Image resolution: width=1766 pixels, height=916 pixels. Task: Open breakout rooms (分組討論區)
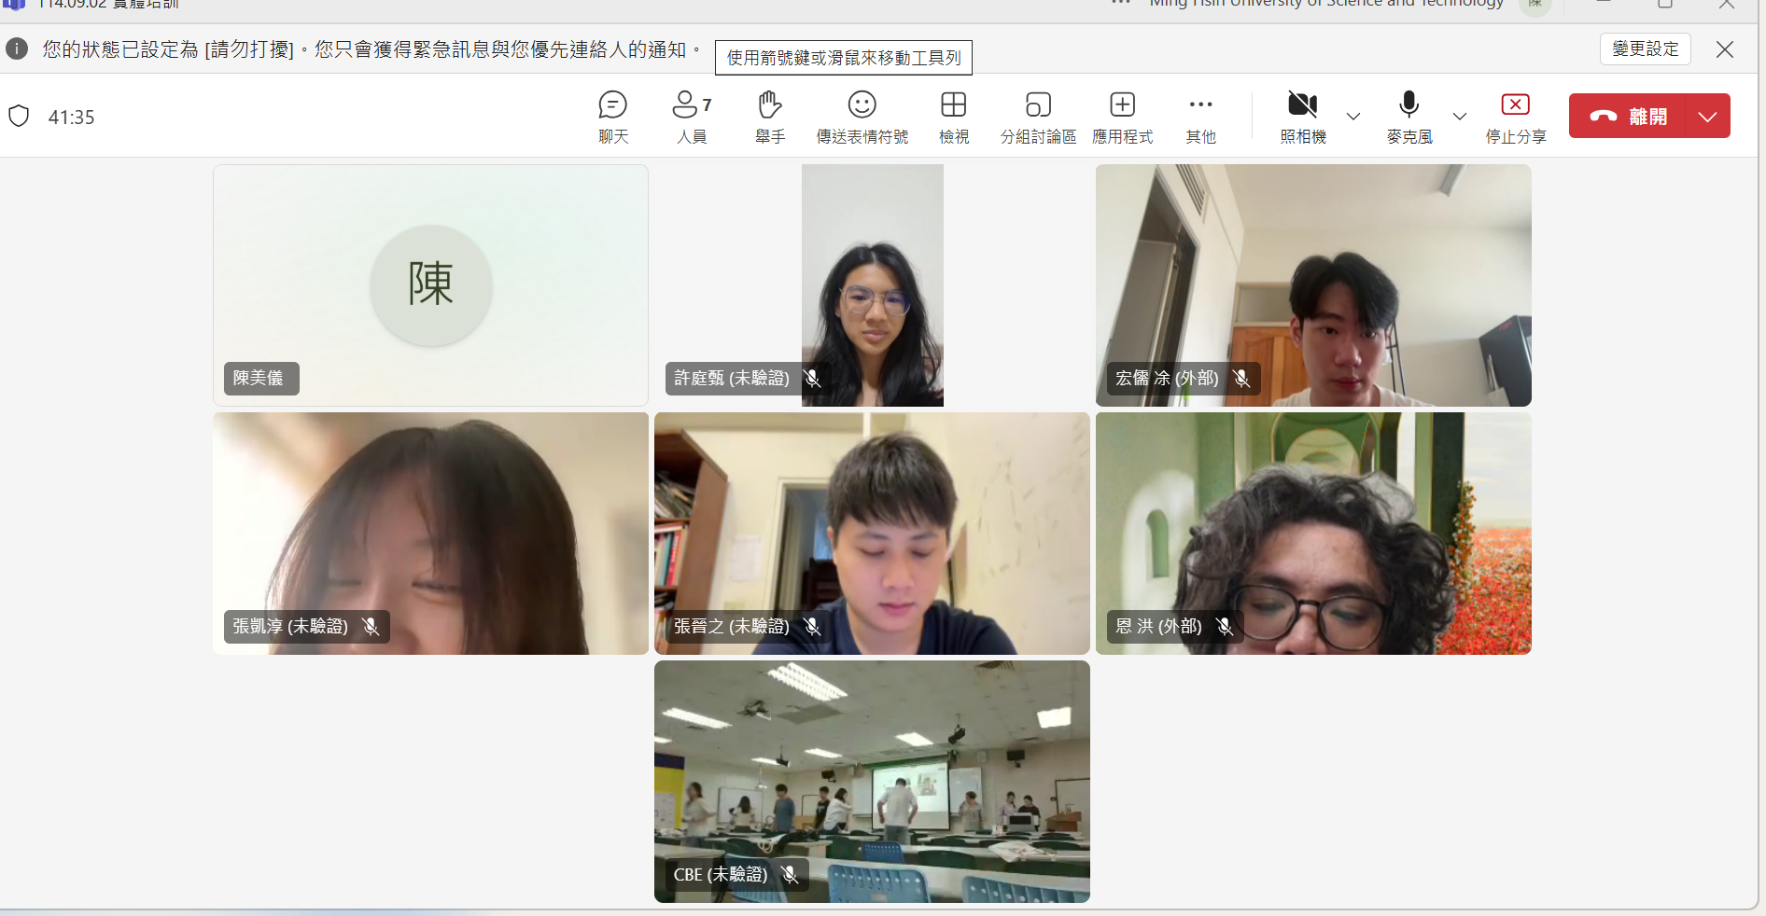pyautogui.click(x=1038, y=117)
